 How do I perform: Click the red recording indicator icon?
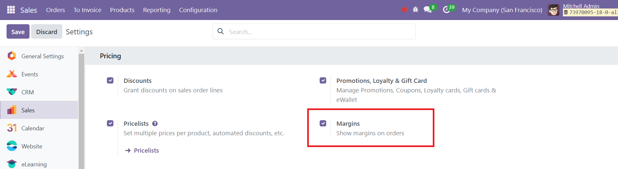pos(405,10)
